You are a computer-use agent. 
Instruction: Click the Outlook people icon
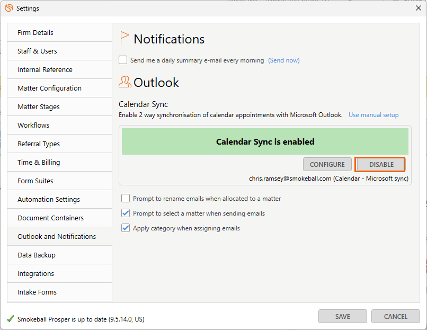124,82
